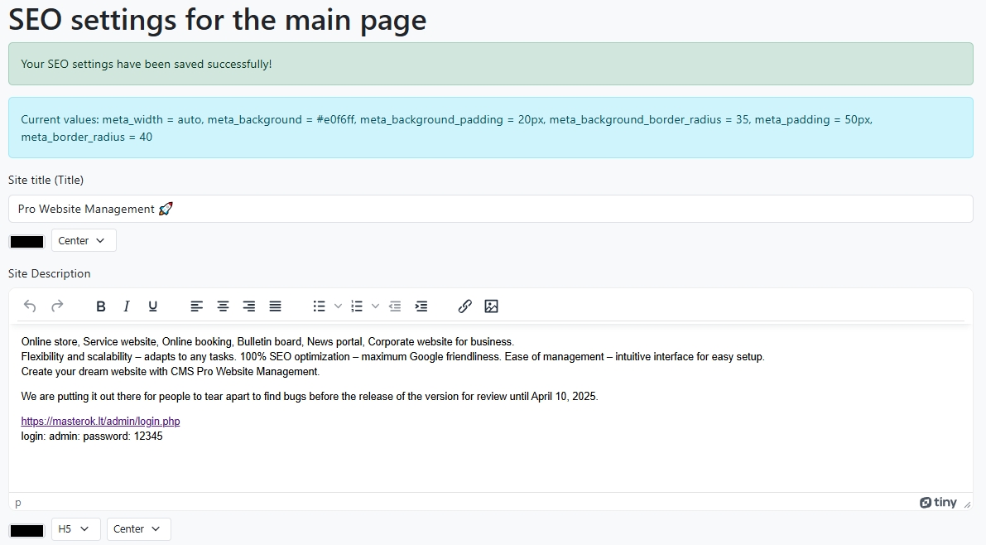
Task: Align text left in the editor
Action: point(196,306)
